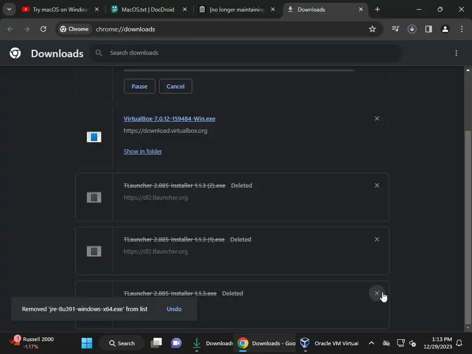Click the OneDrive cloud tray icon
Viewport: 472px width, 354px height.
pyautogui.click(x=386, y=343)
